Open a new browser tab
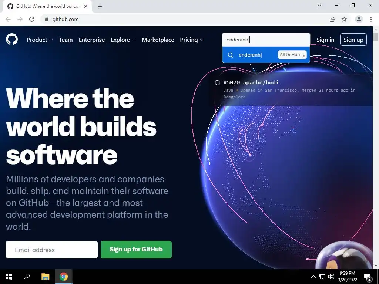Screen dimensions: 379x284 100,6
